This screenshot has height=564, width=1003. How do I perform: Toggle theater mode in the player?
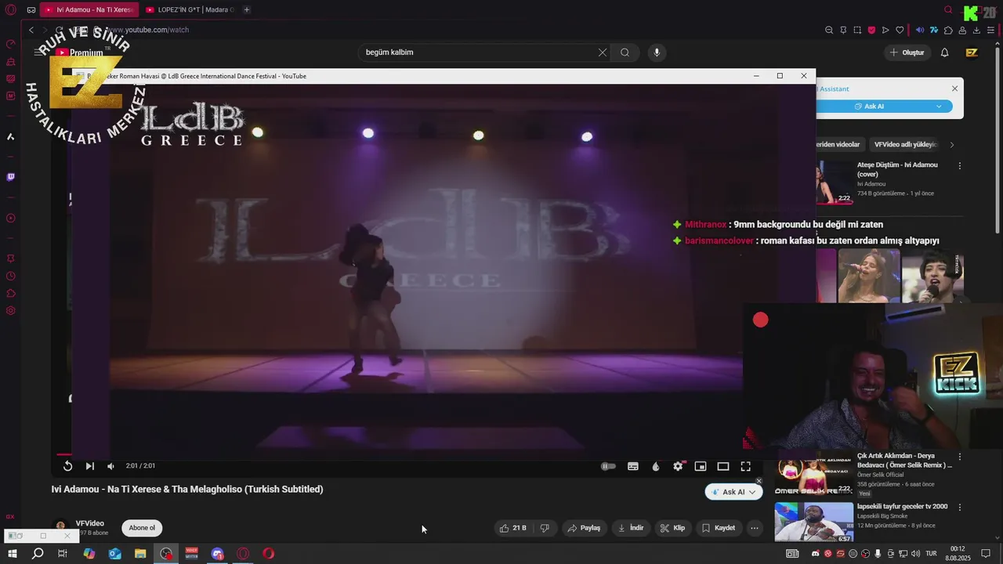pyautogui.click(x=723, y=466)
